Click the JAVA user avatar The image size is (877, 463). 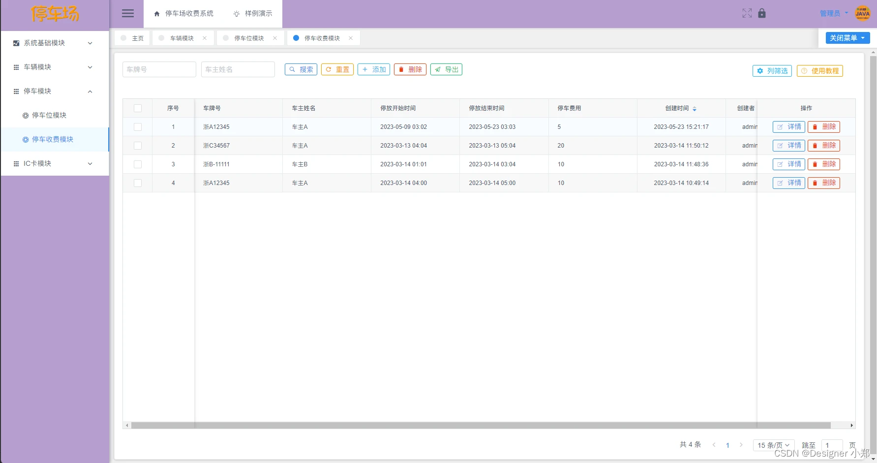[862, 13]
